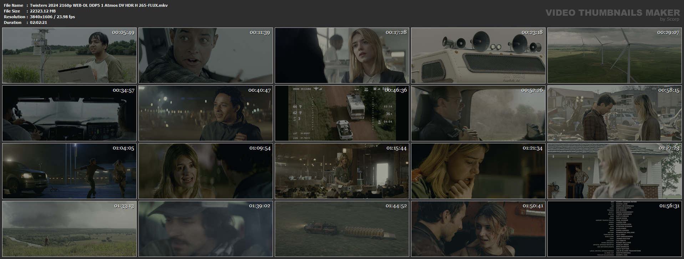Pick the night parking lot thumbnail 01:04:05
The width and height of the screenshot is (684, 259).
[x=69, y=171]
